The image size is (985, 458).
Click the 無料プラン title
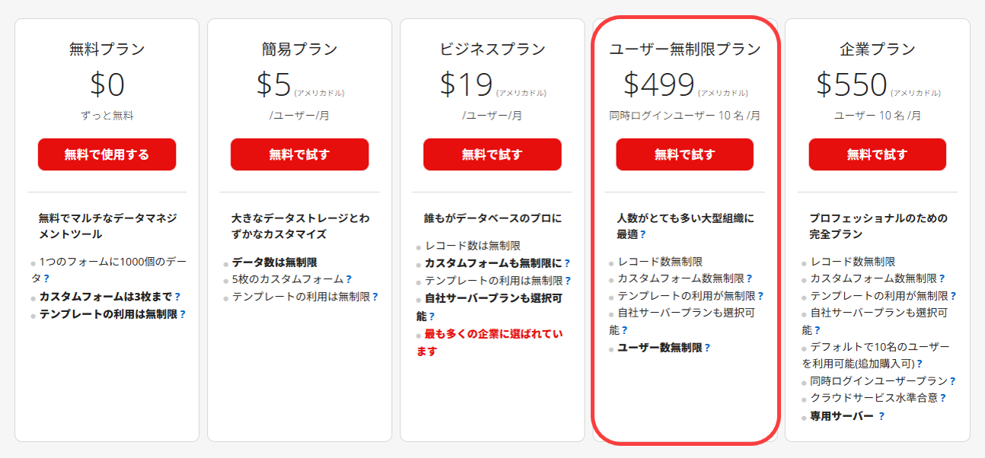(107, 49)
